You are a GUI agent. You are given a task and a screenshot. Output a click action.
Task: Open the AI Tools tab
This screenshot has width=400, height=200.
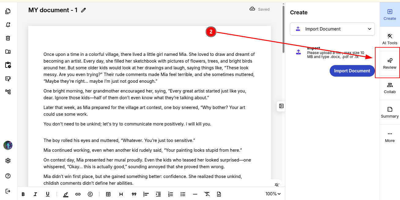pos(390,39)
